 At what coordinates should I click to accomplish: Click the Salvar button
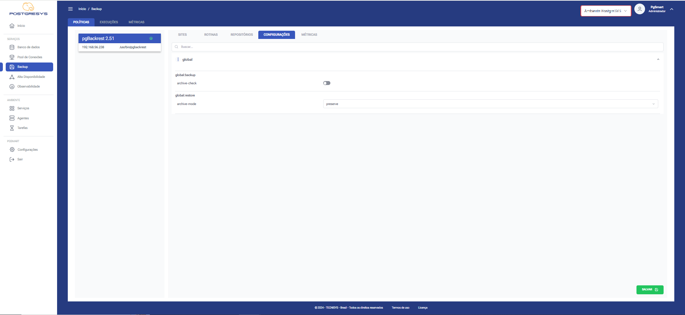pos(650,290)
